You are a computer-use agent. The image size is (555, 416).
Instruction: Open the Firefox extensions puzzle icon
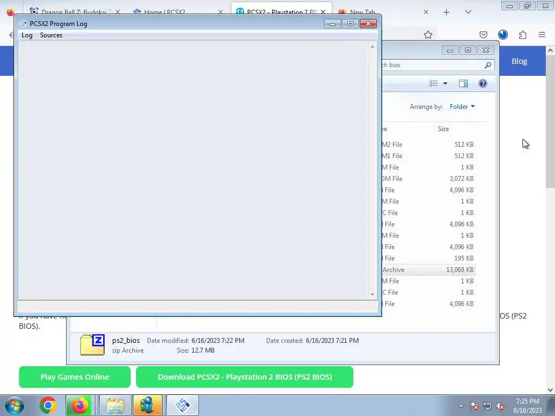click(522, 35)
